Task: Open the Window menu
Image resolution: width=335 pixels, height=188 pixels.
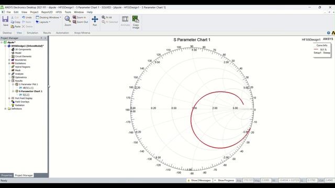Action: (79, 12)
